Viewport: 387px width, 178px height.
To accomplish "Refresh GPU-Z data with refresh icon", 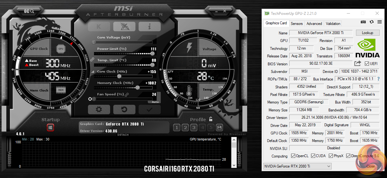I will [371, 22].
